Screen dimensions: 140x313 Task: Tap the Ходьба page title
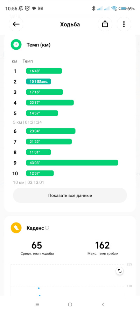[70, 24]
